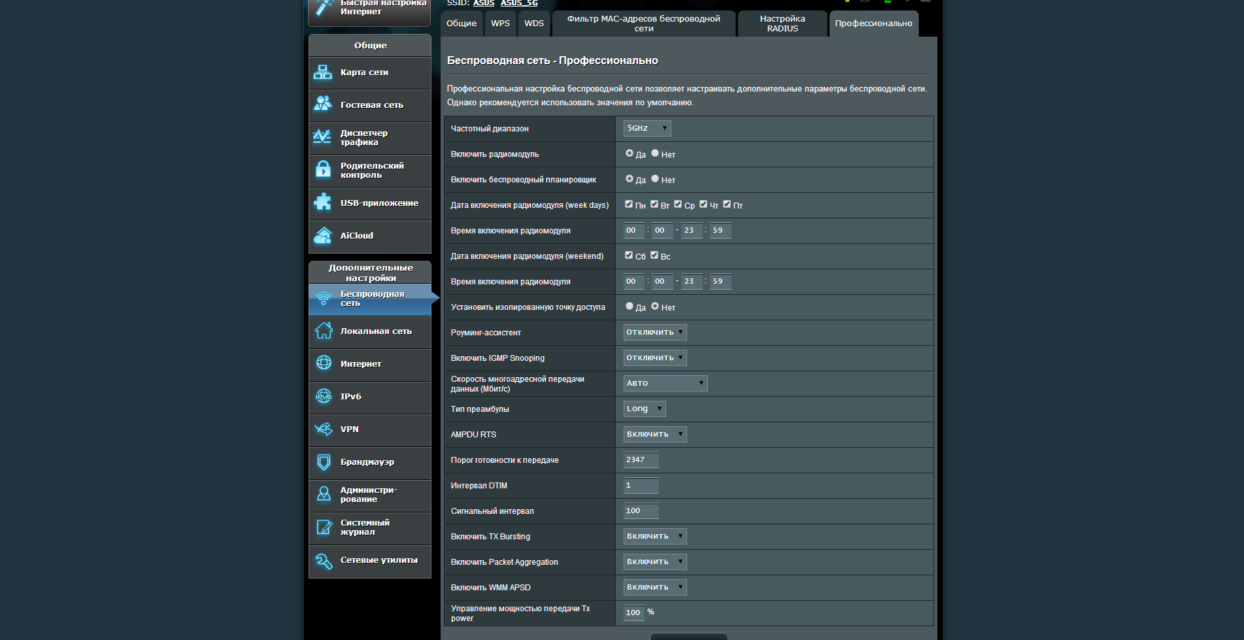Viewport: 1244px width, 640px height.
Task: Click the weekend end hour 23 field
Action: pos(692,281)
